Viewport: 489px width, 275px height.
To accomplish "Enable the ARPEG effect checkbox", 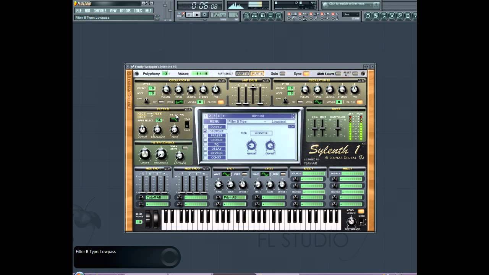I will pyautogui.click(x=205, y=127).
